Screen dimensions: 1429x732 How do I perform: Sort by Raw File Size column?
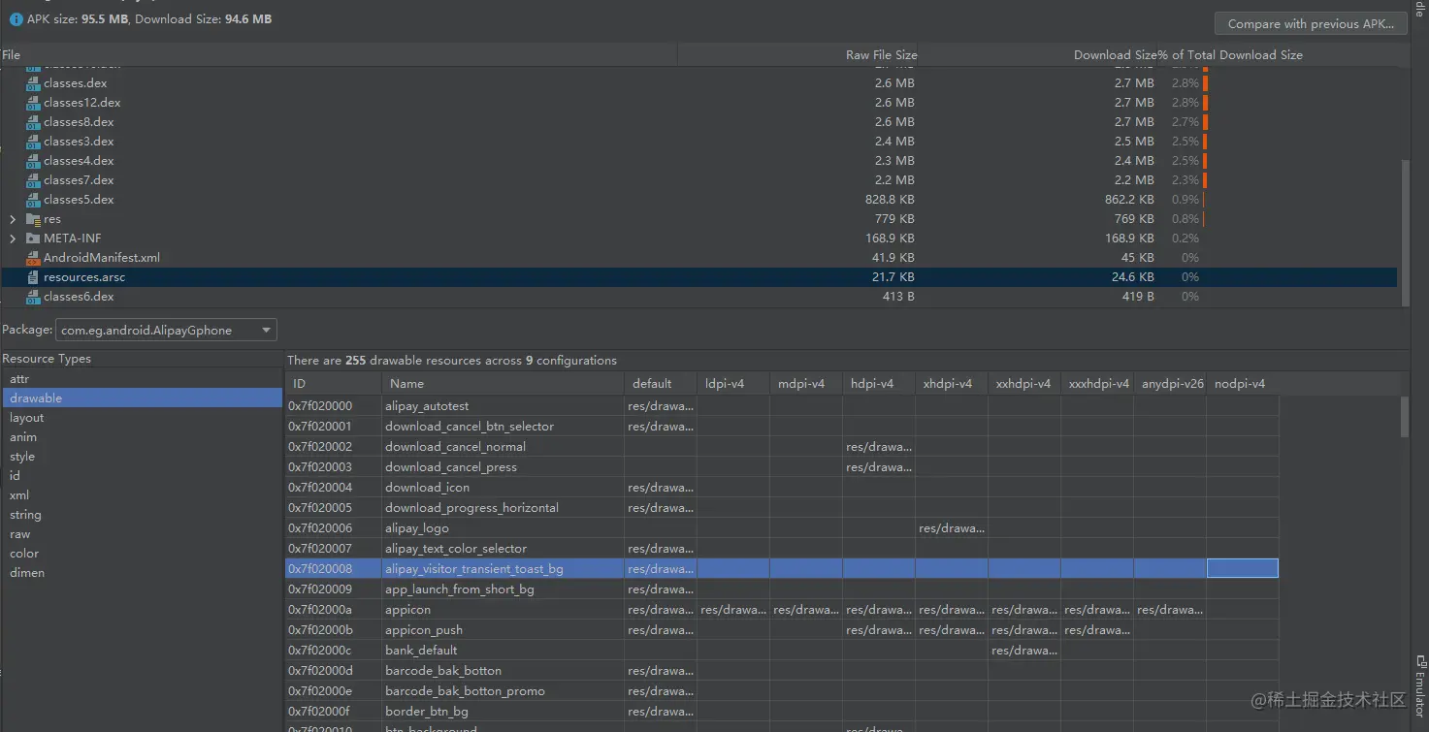797,55
